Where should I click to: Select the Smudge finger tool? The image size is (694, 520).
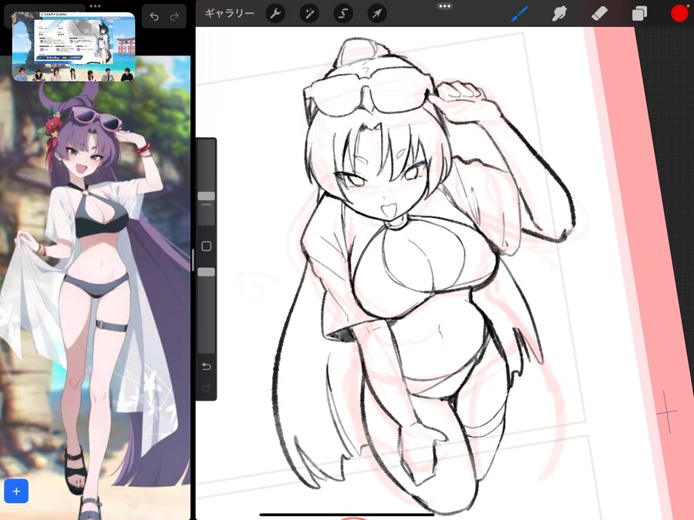pyautogui.click(x=560, y=14)
